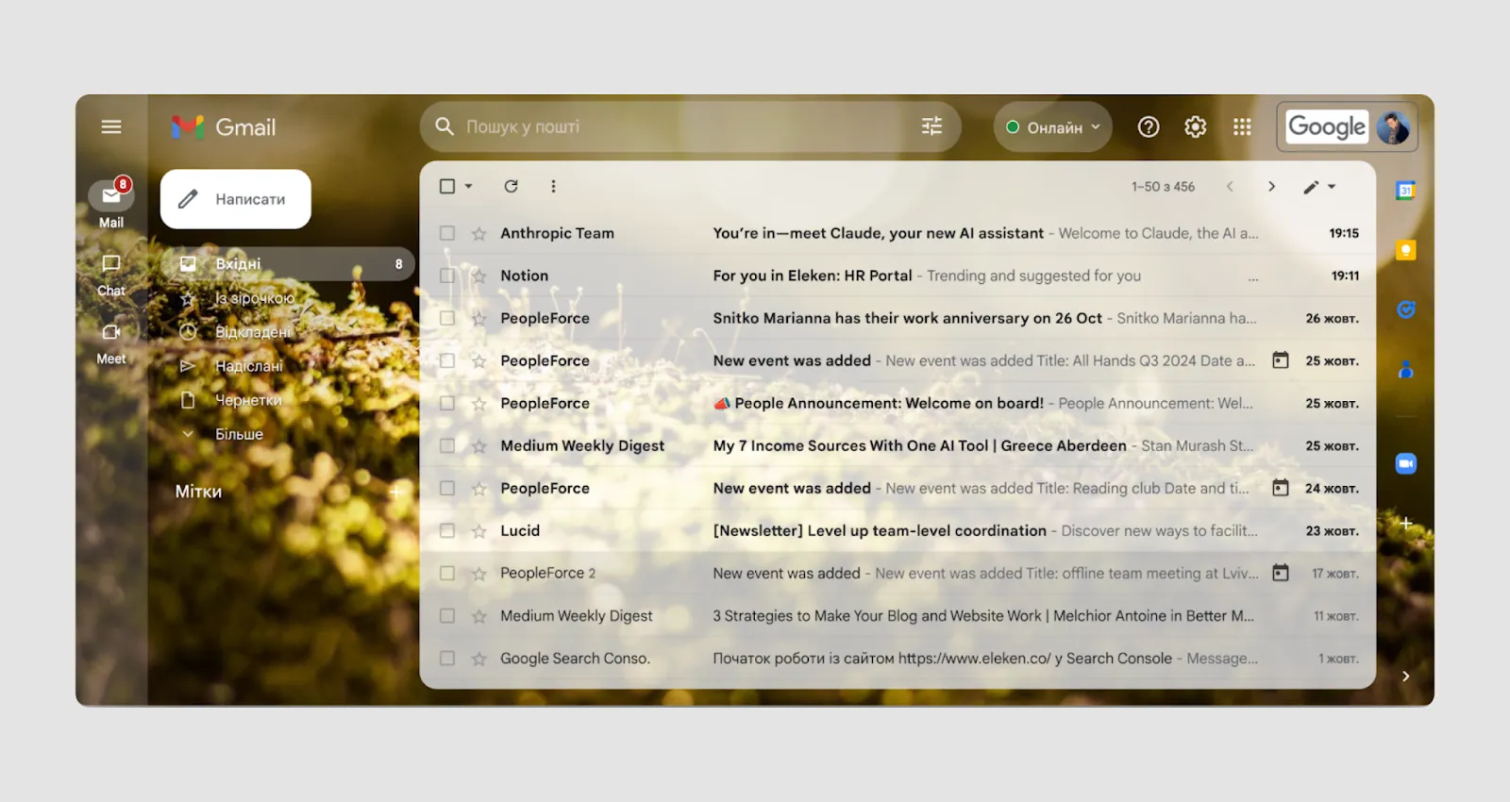Create a new label with plus icon
The height and width of the screenshot is (802, 1510).
pos(396,491)
